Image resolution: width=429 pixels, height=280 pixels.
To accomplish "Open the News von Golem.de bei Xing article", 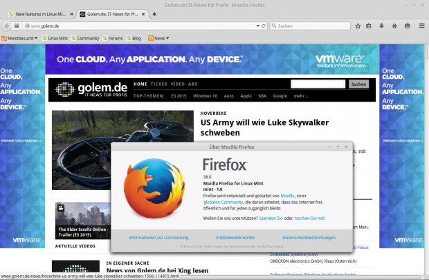I will point(157,270).
